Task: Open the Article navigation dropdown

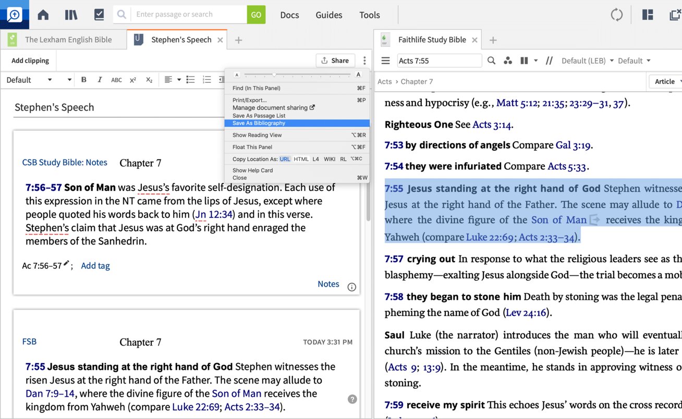Action: pos(666,81)
